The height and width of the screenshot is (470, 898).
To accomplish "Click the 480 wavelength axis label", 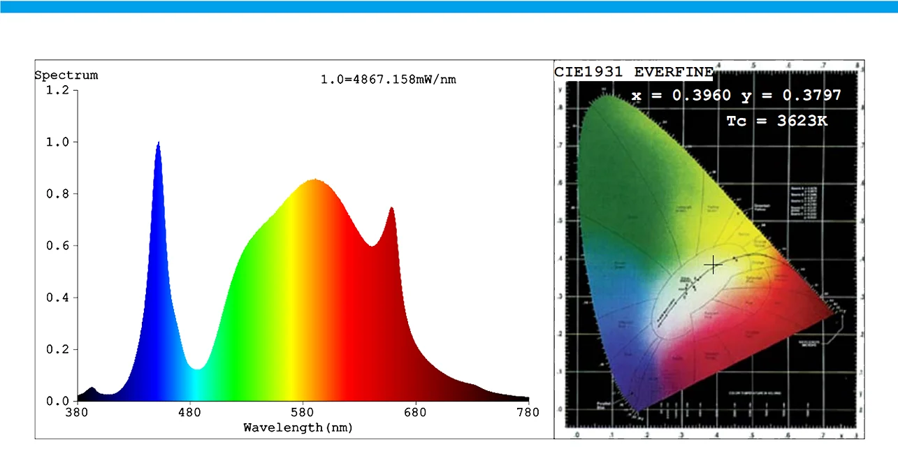I will pyautogui.click(x=189, y=413).
